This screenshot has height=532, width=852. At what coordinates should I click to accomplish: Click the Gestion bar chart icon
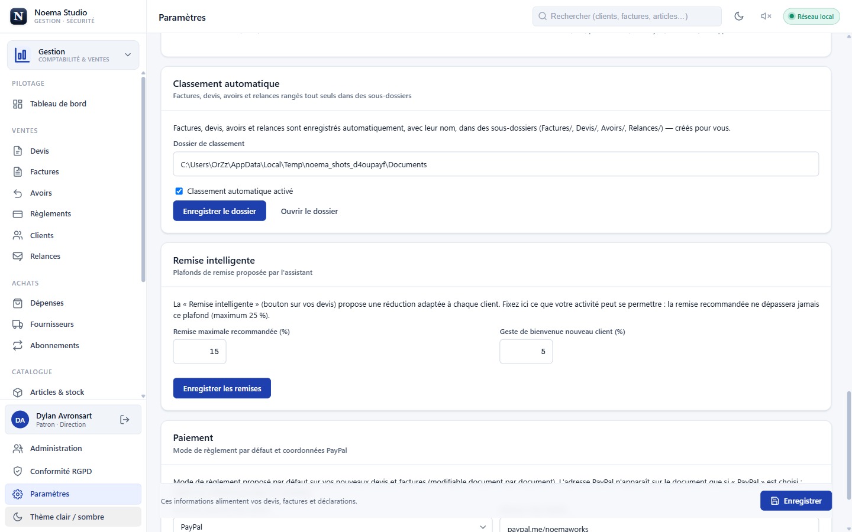pyautogui.click(x=22, y=55)
